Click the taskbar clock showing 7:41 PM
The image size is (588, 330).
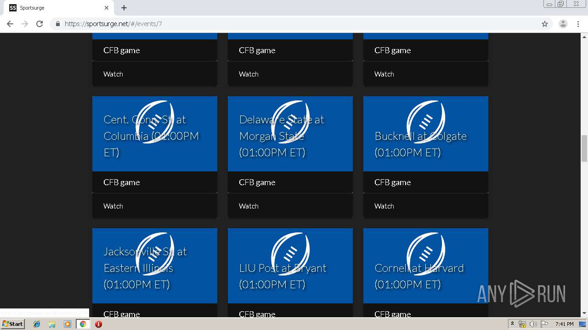click(x=564, y=324)
